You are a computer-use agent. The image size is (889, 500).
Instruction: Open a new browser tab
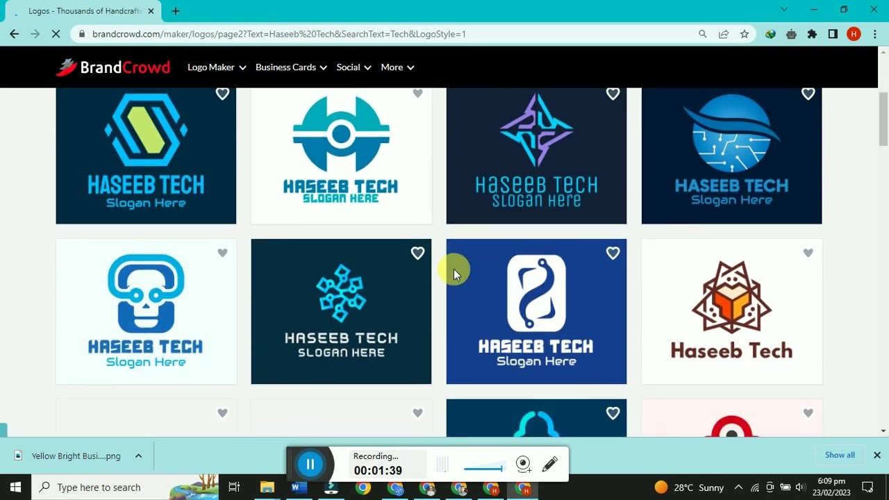pyautogui.click(x=176, y=11)
